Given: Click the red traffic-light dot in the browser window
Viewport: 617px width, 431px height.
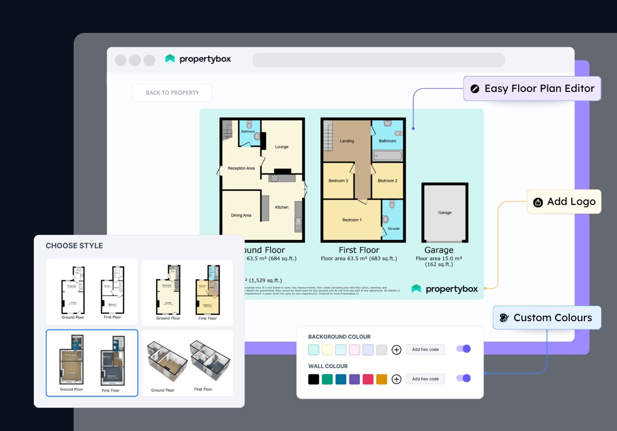Looking at the screenshot, I should point(120,60).
